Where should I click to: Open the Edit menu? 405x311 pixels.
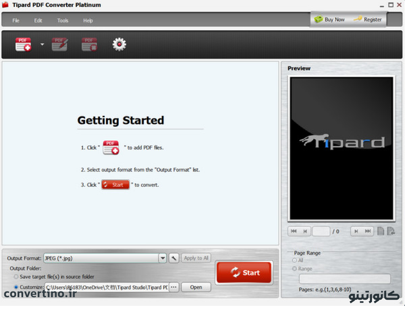pos(38,21)
